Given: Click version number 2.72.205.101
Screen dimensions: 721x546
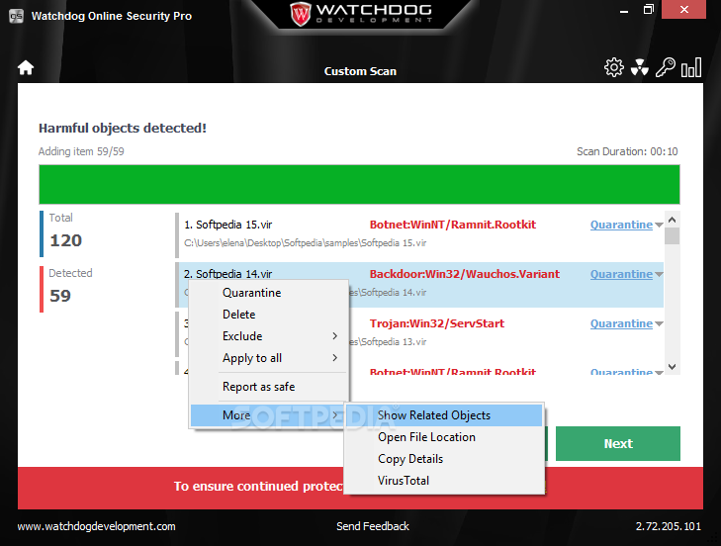Looking at the screenshot, I should click(x=669, y=526).
